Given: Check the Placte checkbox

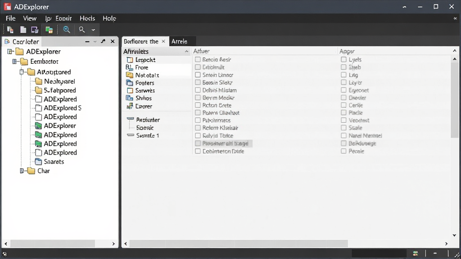Looking at the screenshot, I should 343,112.
